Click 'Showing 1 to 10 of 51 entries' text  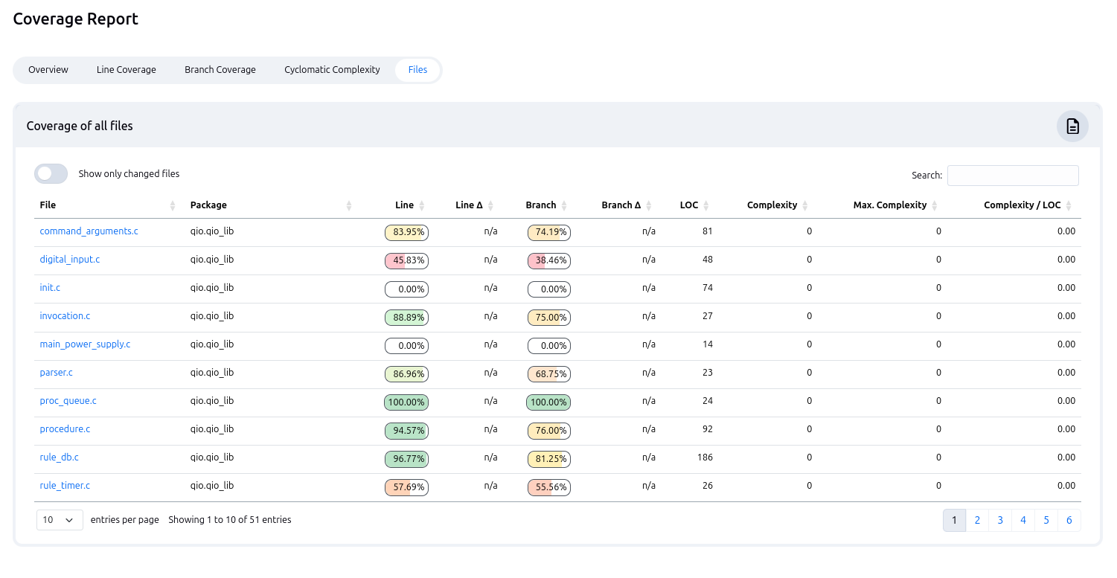pos(230,520)
